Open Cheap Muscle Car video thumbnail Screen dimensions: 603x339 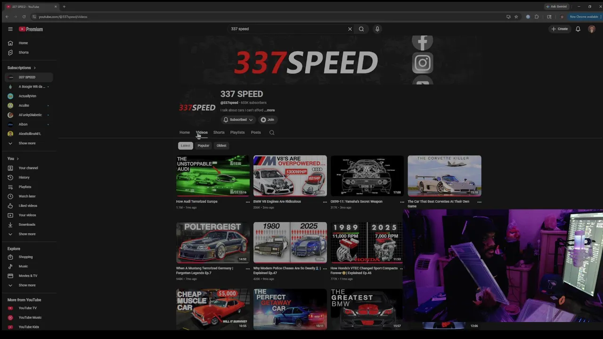[213, 309]
